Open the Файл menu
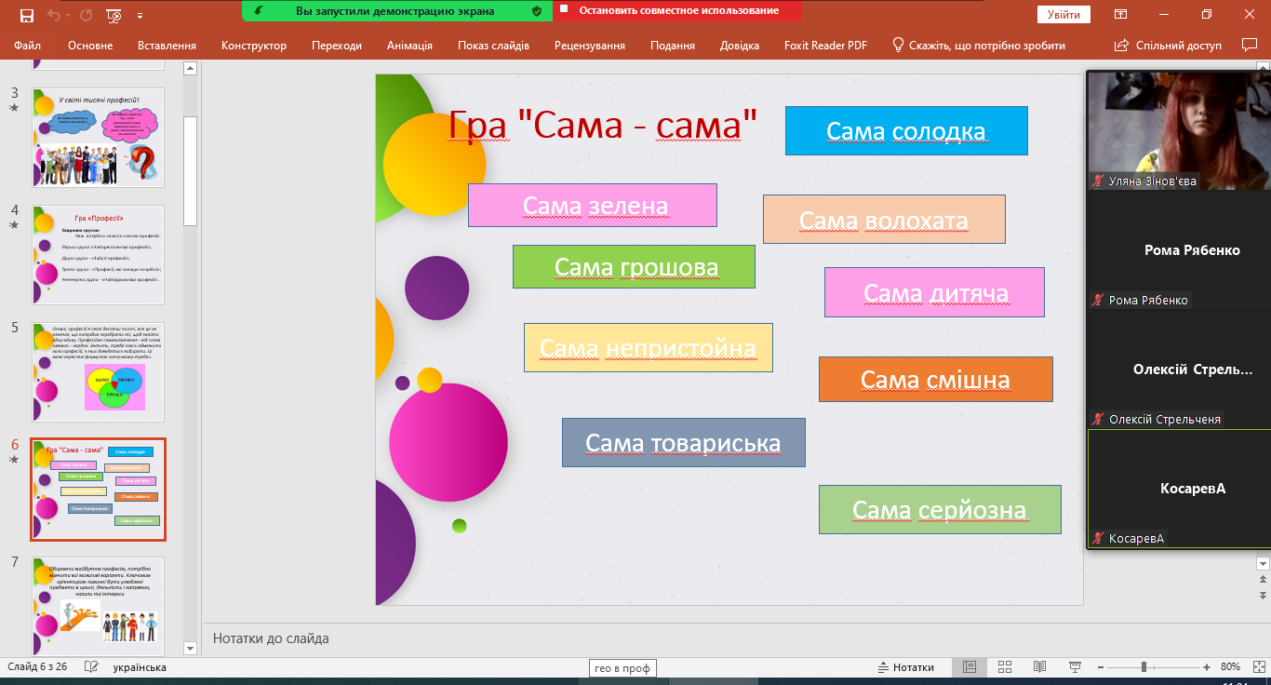Viewport: 1271px width, 685px height. click(28, 45)
